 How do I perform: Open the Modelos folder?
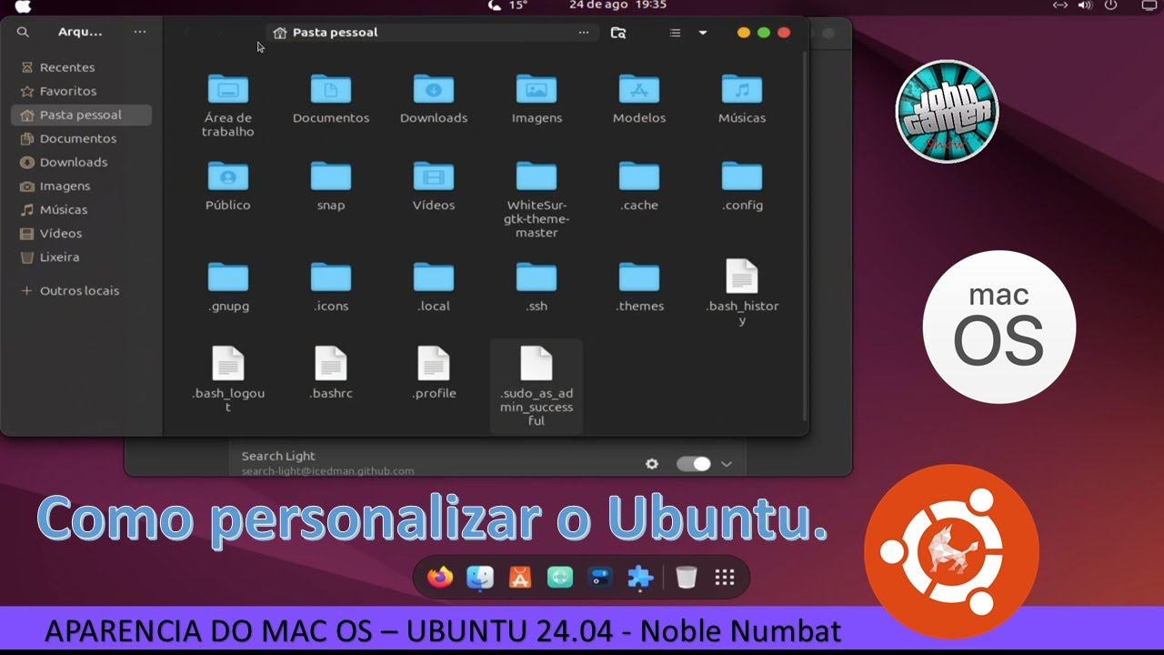(x=639, y=98)
